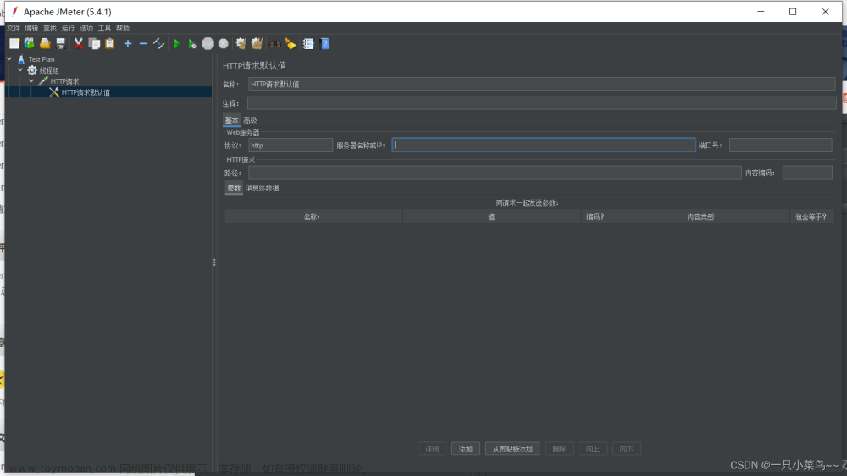Click the 内容类型 column header
This screenshot has width=847, height=476.
coord(700,217)
